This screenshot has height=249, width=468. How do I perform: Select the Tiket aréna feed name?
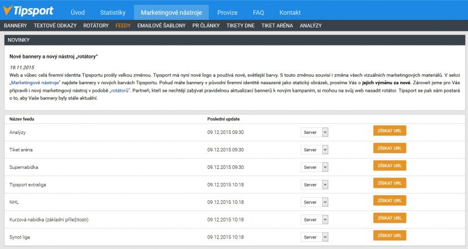click(x=21, y=150)
